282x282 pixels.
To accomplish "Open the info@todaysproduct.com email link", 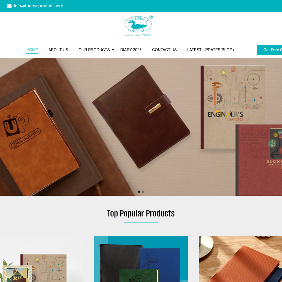I will click(39, 6).
